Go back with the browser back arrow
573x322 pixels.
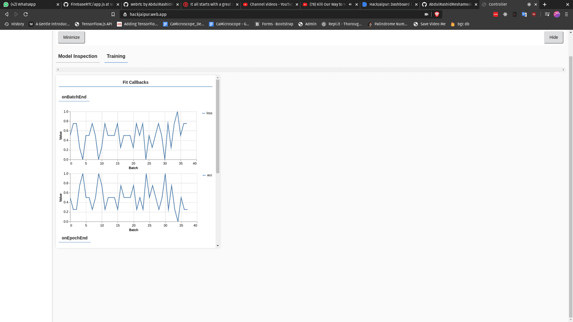pos(7,14)
